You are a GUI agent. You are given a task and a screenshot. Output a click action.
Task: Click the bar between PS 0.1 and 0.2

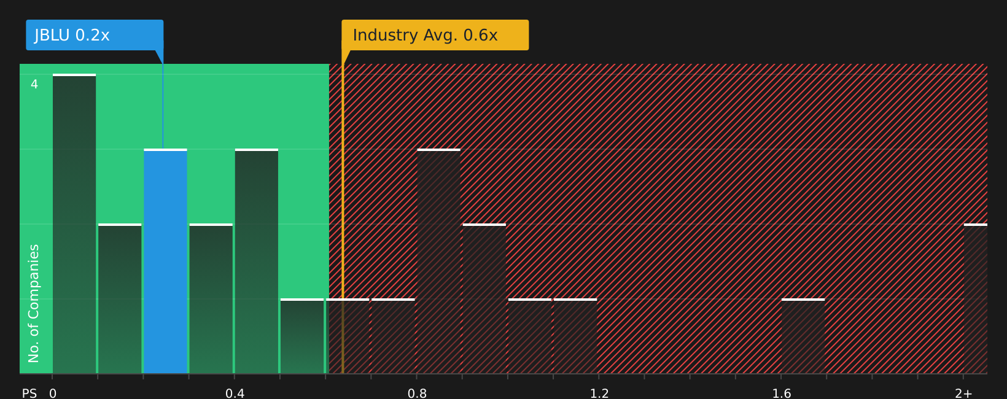(x=120, y=298)
